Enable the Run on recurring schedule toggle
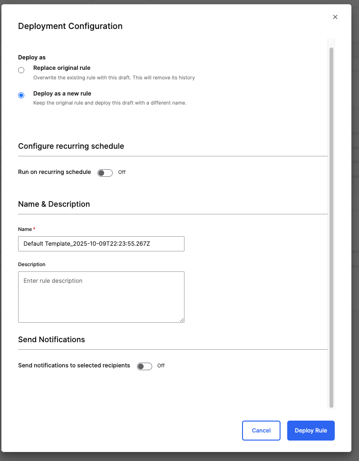 [105, 173]
